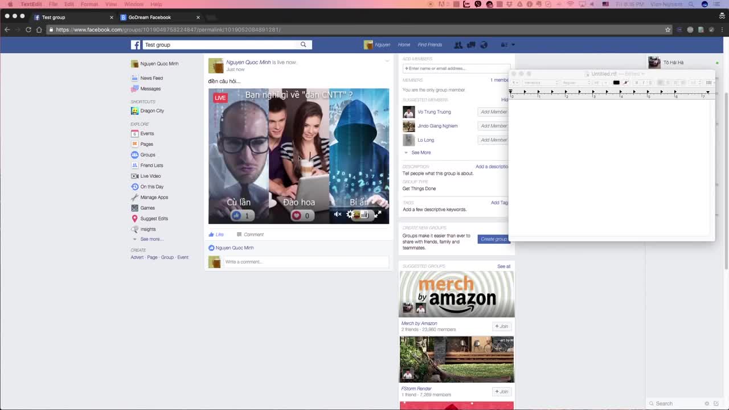Open the notifications globe icon

coord(484,44)
